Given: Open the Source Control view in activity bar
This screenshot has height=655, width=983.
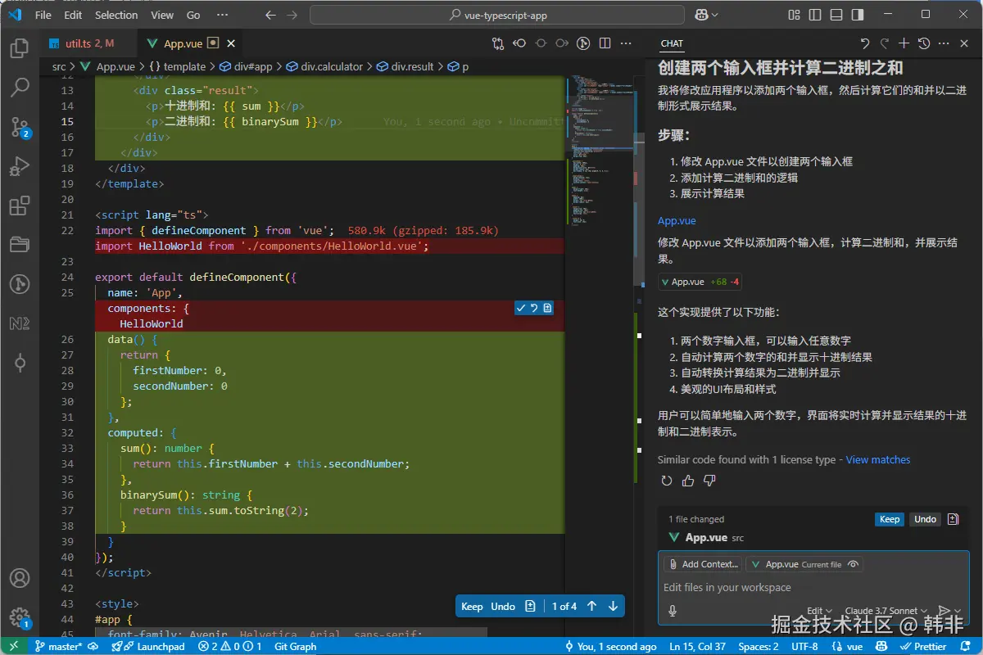Looking at the screenshot, I should pyautogui.click(x=20, y=126).
